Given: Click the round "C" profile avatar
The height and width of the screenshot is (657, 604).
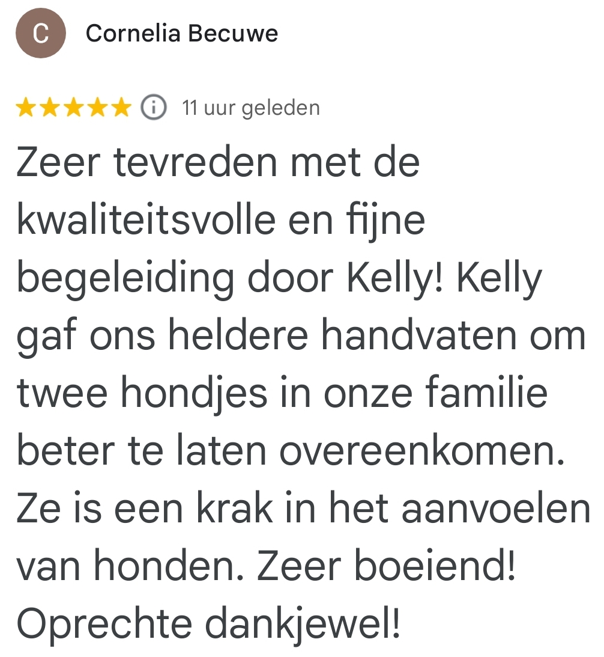Looking at the screenshot, I should 40,34.
